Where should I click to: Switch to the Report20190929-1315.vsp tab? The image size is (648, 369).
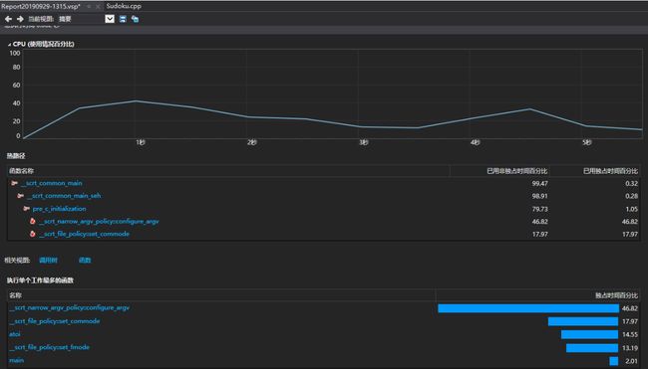click(41, 7)
